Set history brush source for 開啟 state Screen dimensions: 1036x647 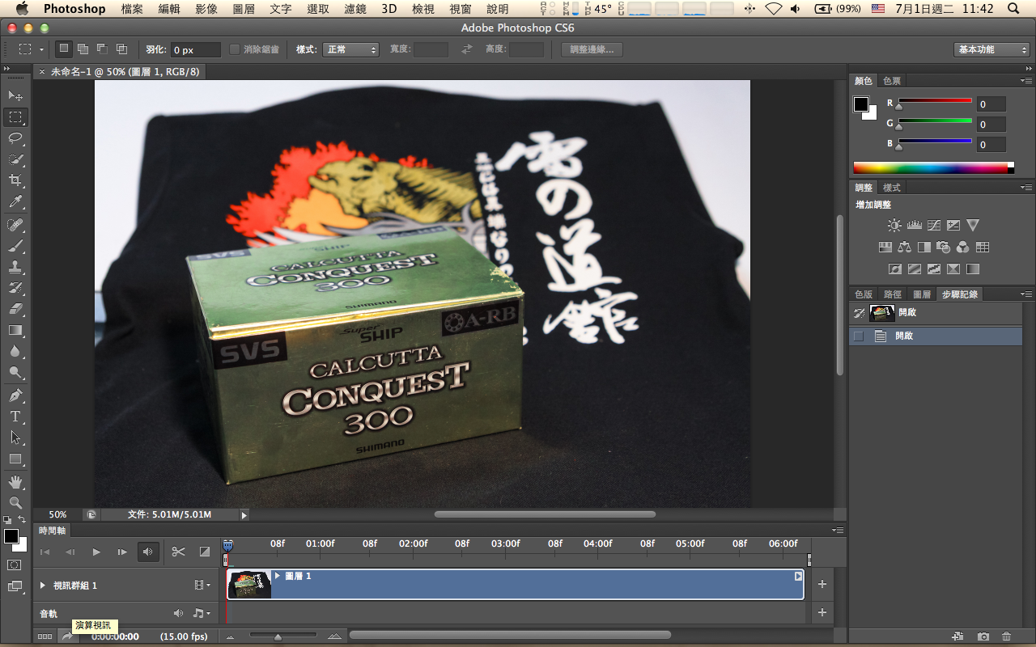tap(859, 336)
